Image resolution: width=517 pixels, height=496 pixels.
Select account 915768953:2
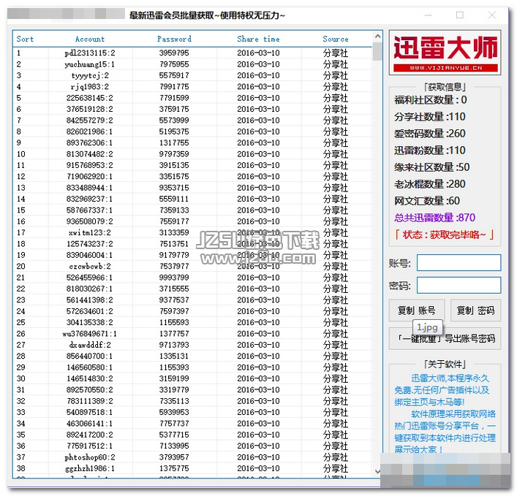[90, 165]
